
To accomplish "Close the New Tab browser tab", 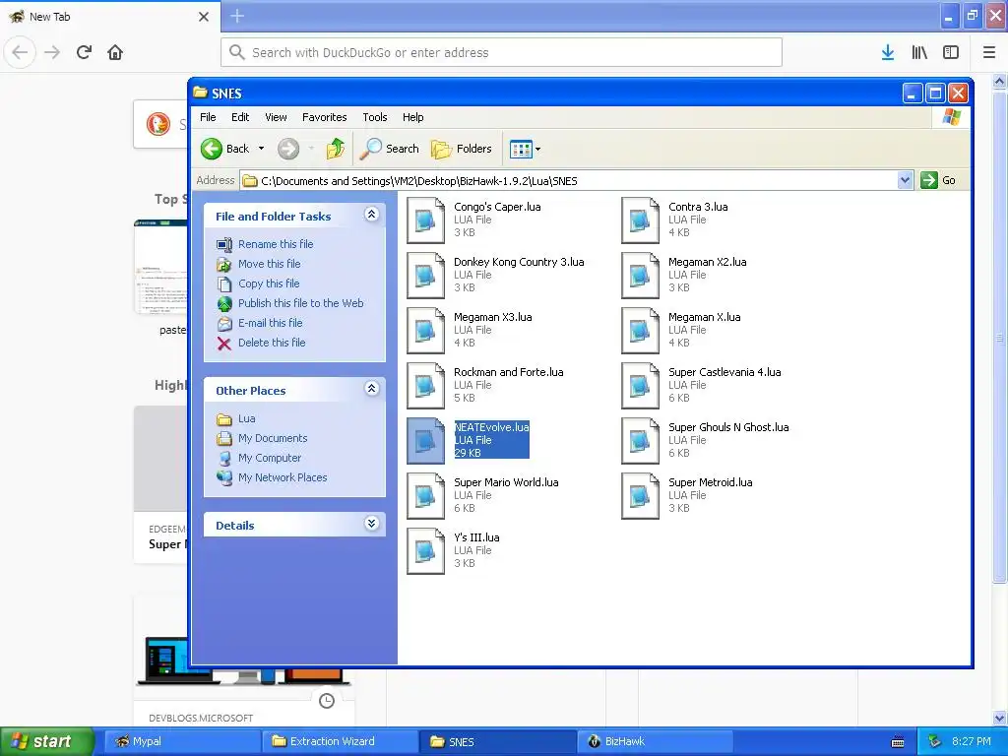I will tap(204, 17).
